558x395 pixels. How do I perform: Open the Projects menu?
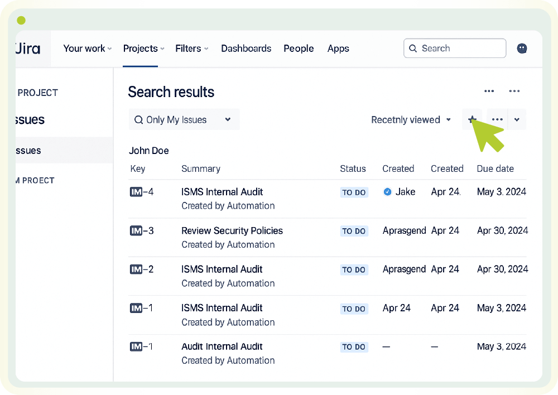(x=143, y=49)
